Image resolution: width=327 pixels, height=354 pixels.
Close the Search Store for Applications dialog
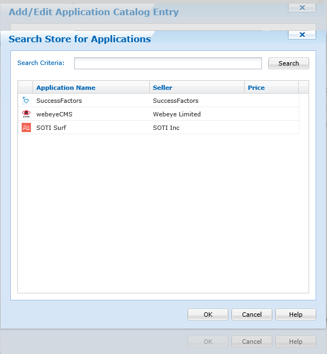(302, 35)
